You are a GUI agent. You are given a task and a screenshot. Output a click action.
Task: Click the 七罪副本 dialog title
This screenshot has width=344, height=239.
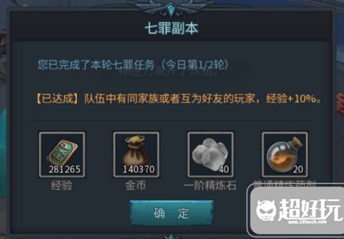coord(171,29)
